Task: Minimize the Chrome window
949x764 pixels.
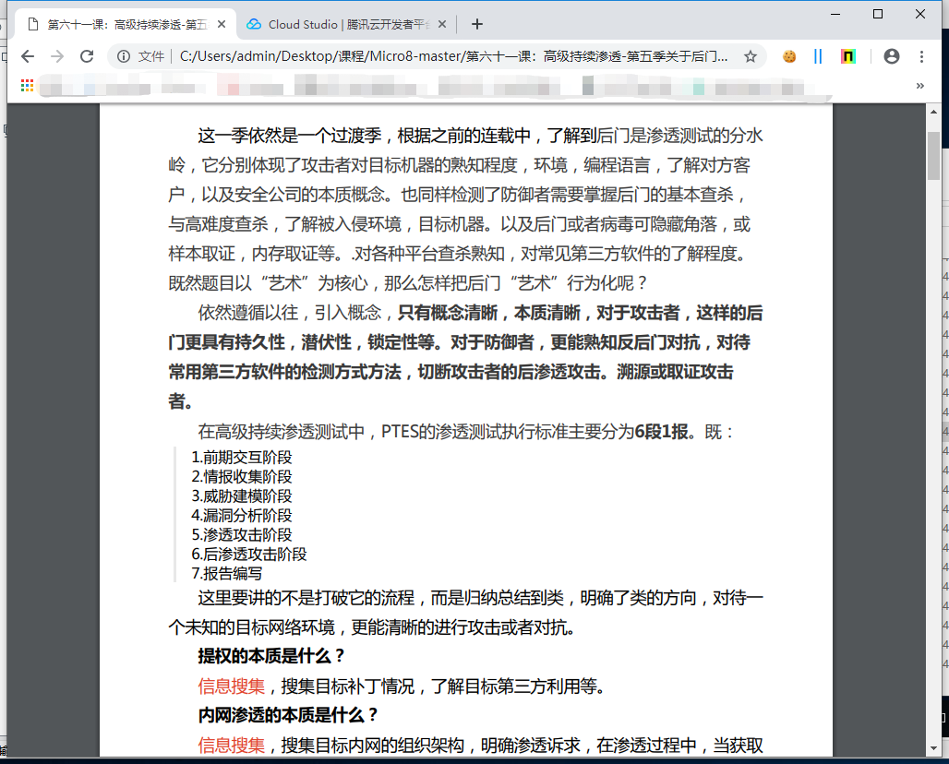Action: [x=835, y=14]
